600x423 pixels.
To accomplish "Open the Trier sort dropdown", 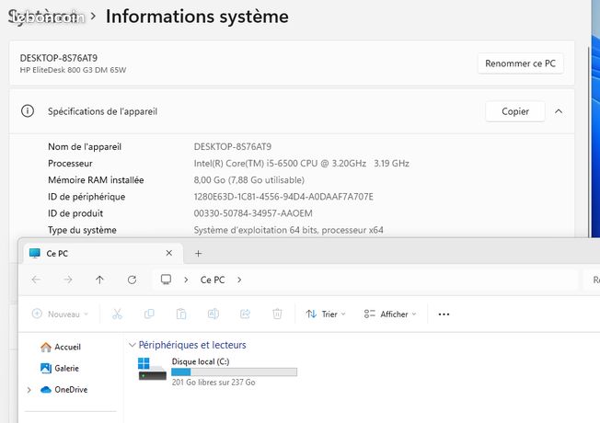I will pyautogui.click(x=326, y=314).
